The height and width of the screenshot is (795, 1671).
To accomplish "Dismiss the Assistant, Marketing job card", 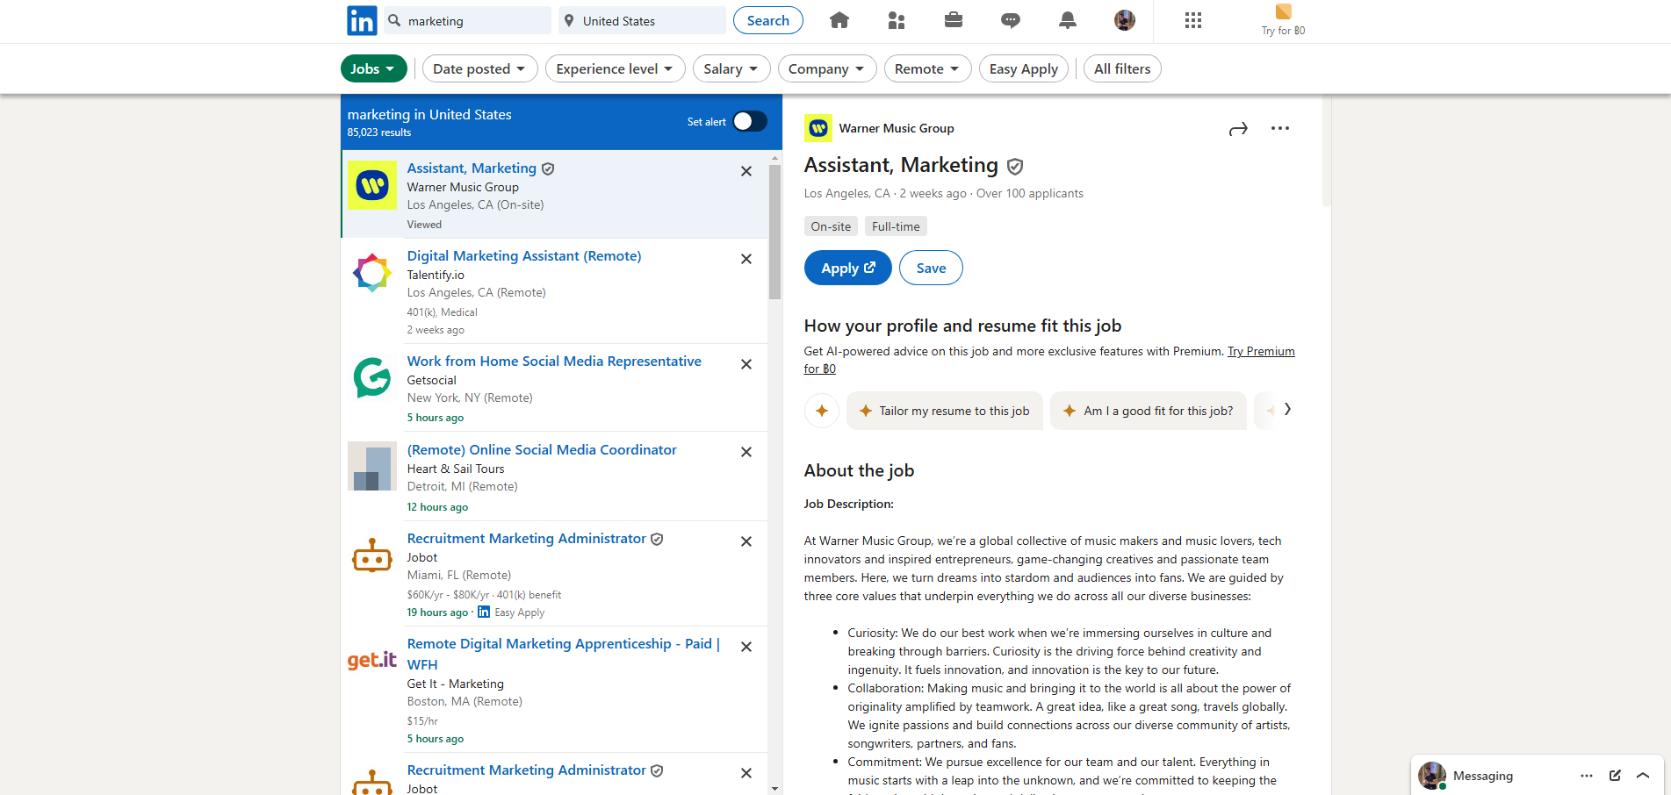I will coord(746,171).
